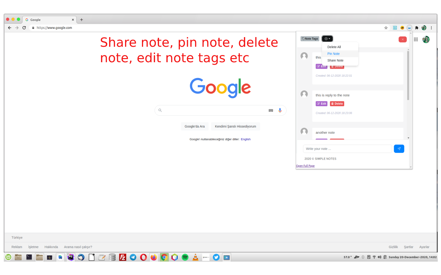Edit the 'this is reply to the note' entry
Viewport: 441px width, 275px height.
[x=321, y=104]
